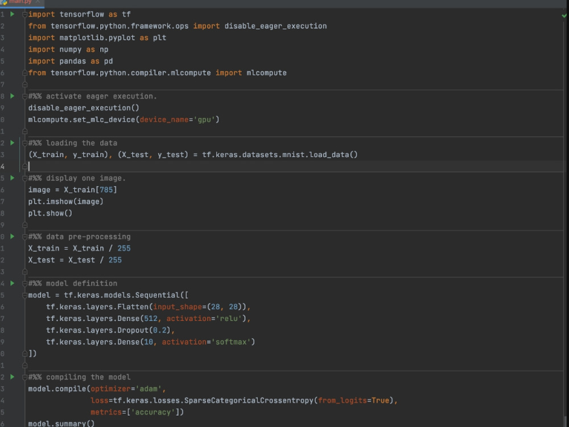Switch to the main.py tab
Image resolution: width=569 pixels, height=427 pixels.
(x=20, y=2)
